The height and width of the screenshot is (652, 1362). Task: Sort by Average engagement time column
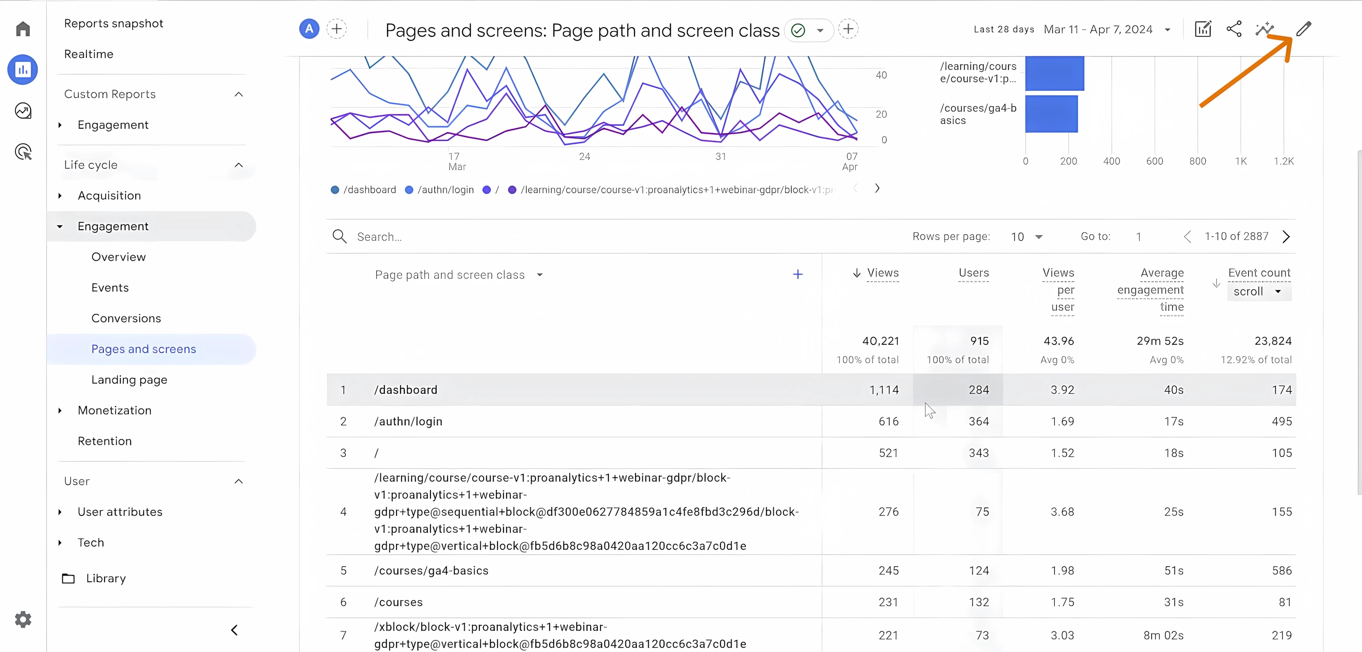(1151, 290)
